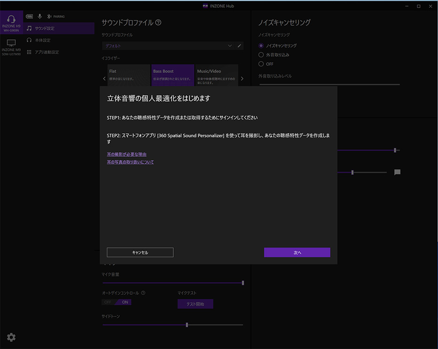Image resolution: width=438 pixels, height=349 pixels.
Task: Select the INZONE H9 headset device
Action: (x=11, y=22)
